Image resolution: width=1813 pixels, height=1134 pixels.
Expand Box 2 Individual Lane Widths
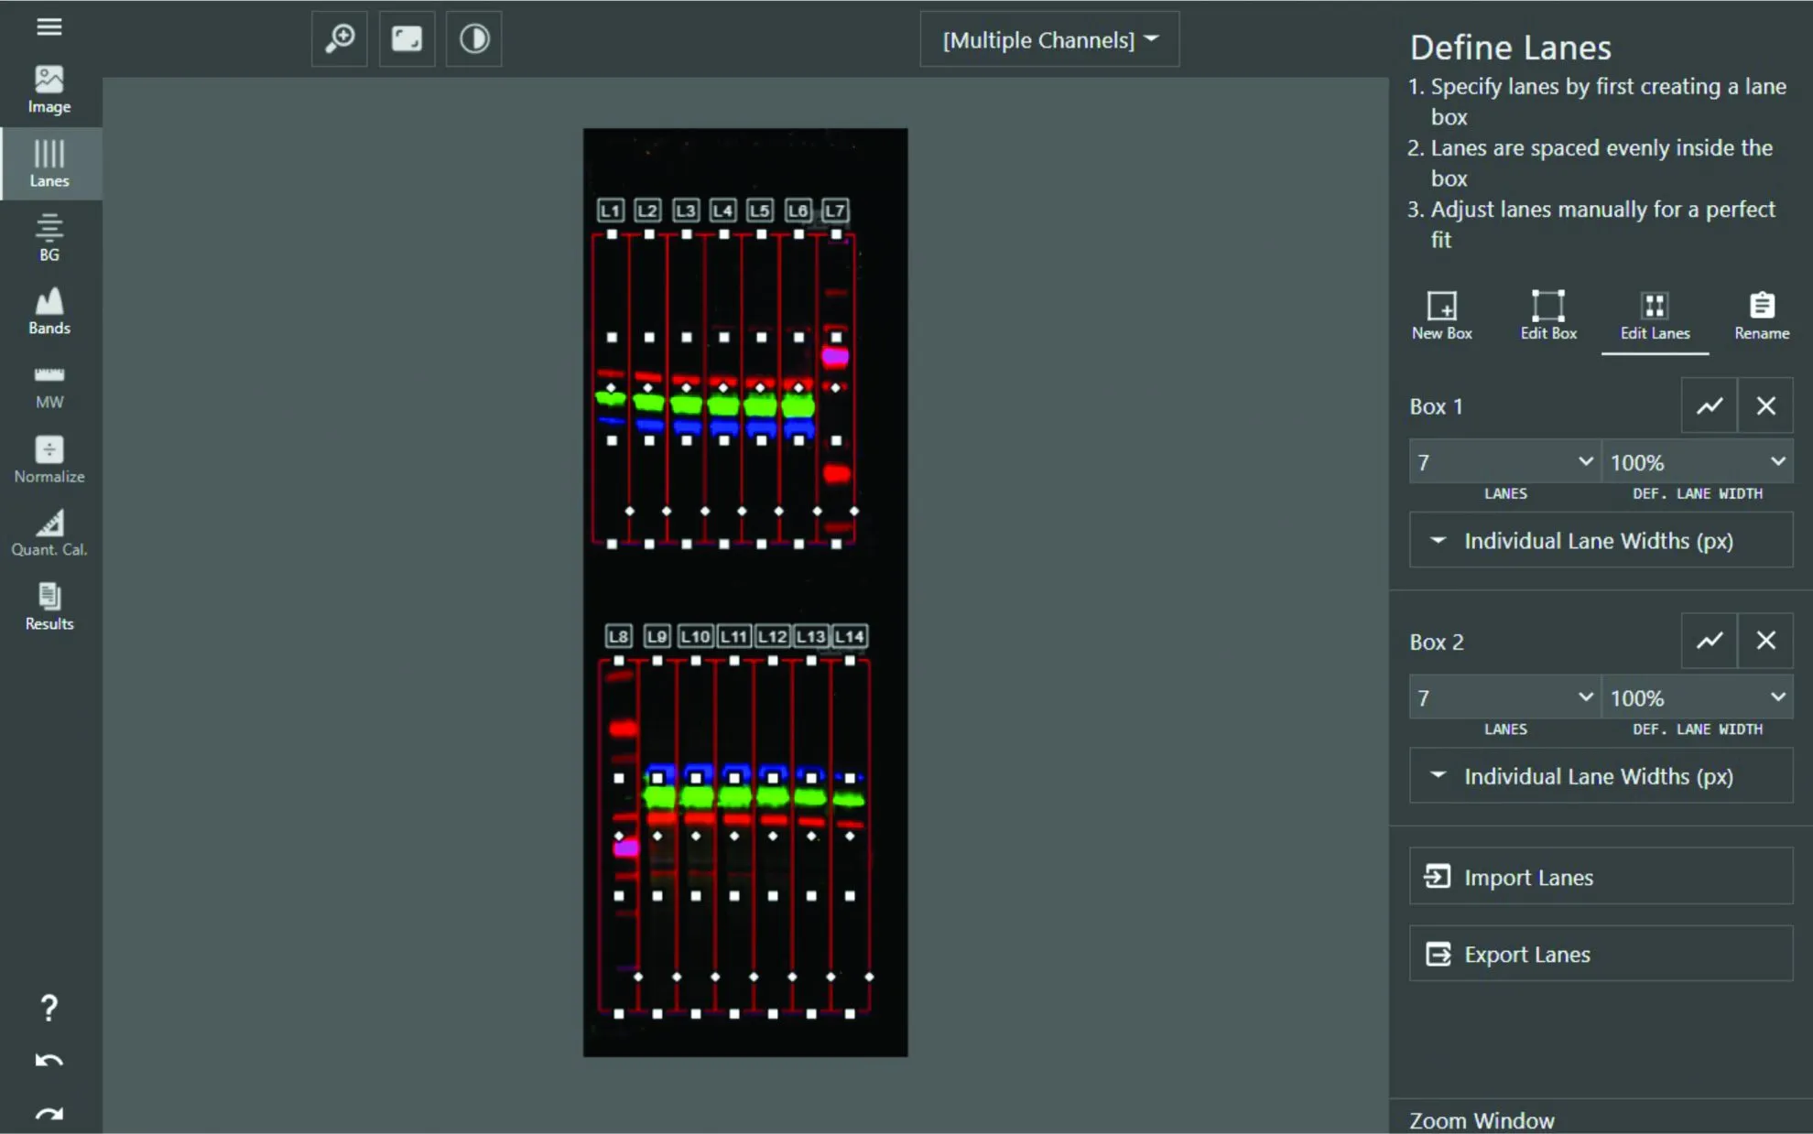point(1600,776)
